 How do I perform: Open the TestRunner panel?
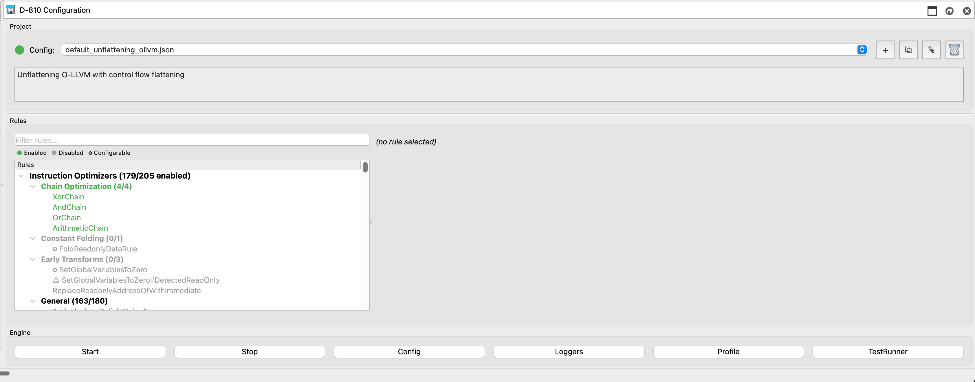888,351
